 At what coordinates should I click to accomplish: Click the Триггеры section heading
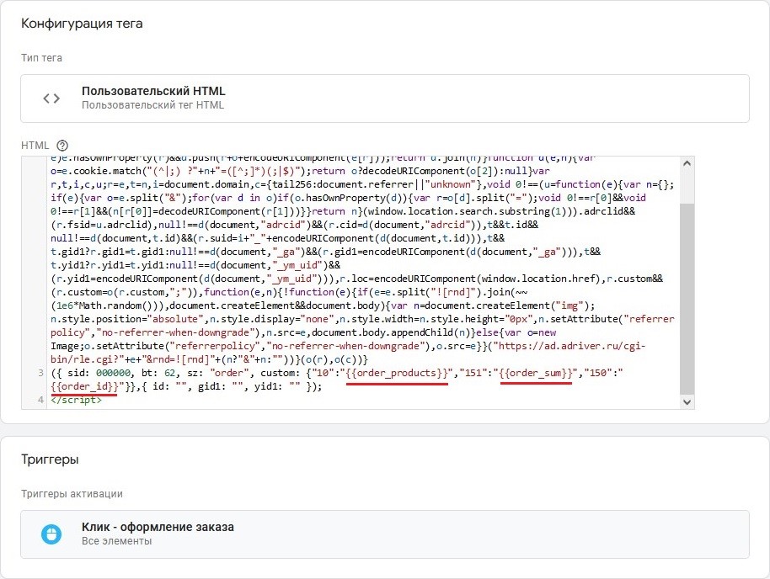[x=50, y=459]
